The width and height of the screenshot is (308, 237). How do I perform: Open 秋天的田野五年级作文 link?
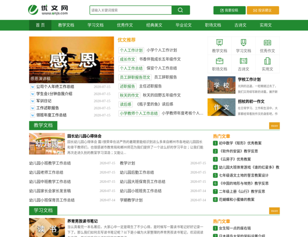(162, 95)
